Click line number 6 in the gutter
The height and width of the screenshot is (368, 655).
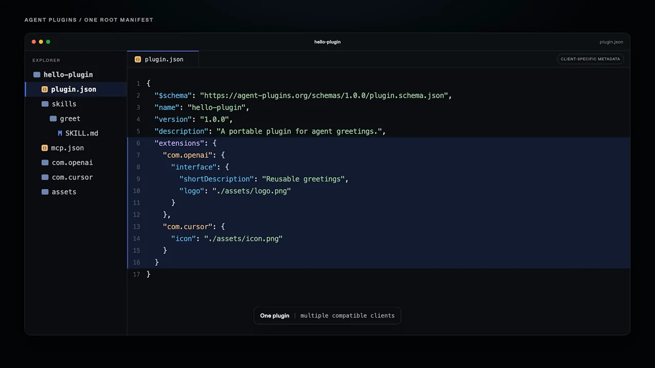pos(138,143)
